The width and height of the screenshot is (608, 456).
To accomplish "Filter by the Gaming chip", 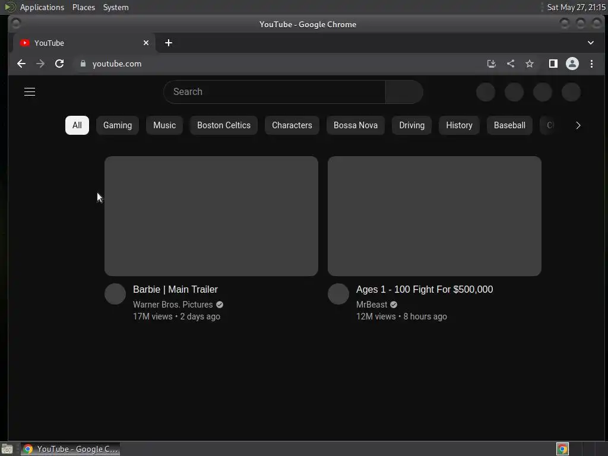I will (118, 125).
